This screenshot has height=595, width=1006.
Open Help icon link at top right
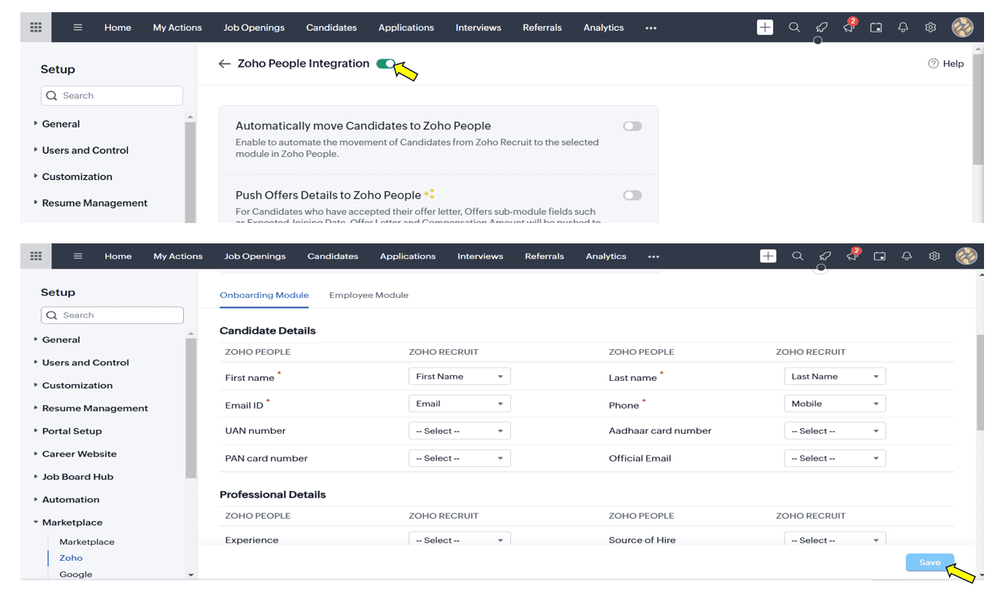pyautogui.click(x=946, y=63)
